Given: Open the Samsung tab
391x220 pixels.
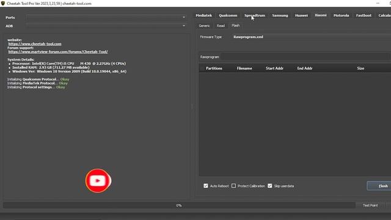Looking at the screenshot, I should tap(280, 15).
